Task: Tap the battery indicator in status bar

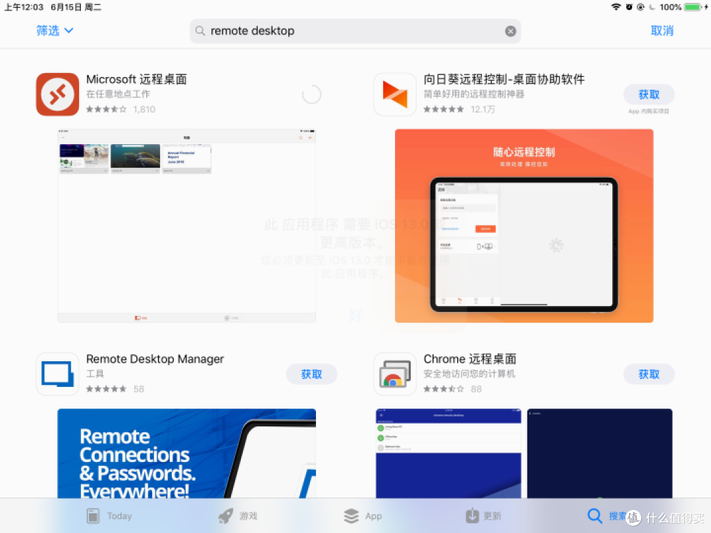Action: pos(693,7)
